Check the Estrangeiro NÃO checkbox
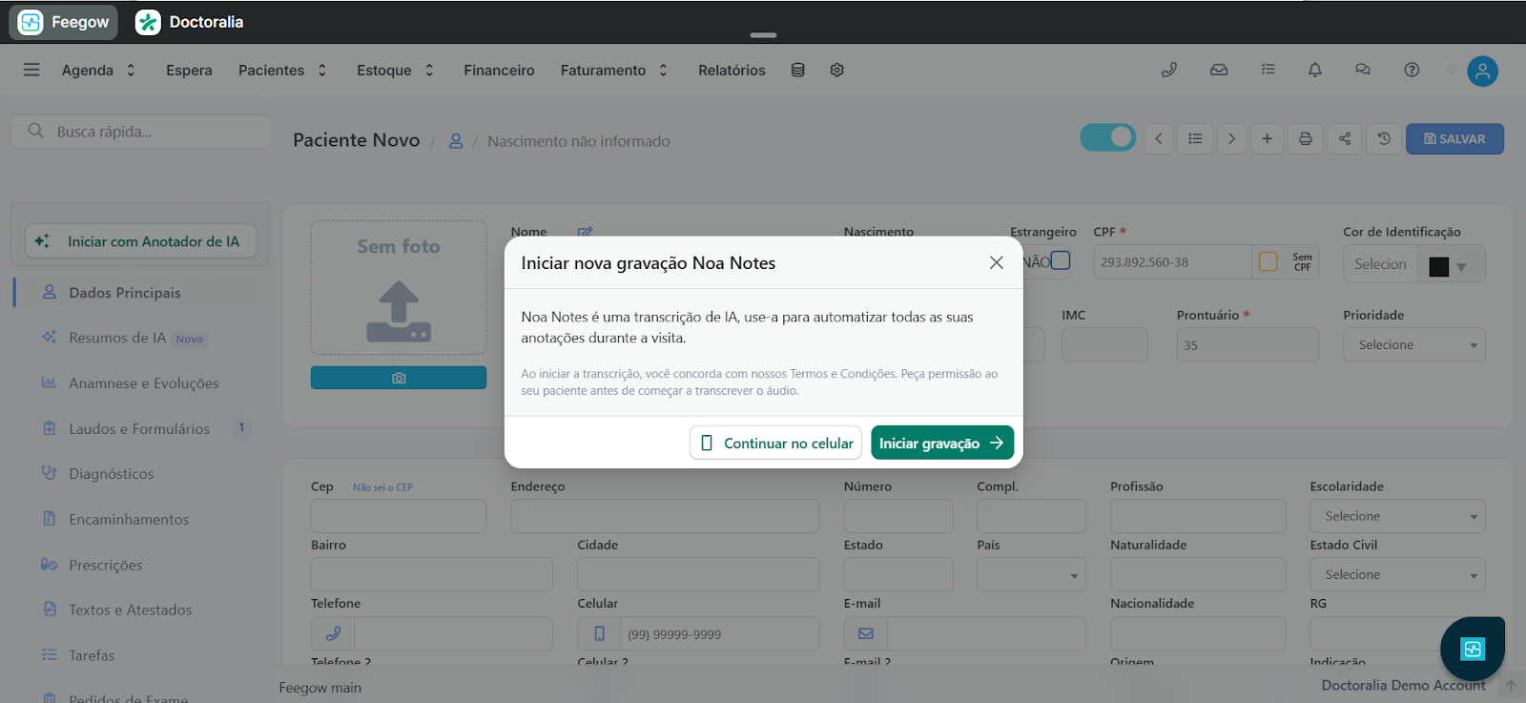The height and width of the screenshot is (703, 1526). click(1061, 260)
